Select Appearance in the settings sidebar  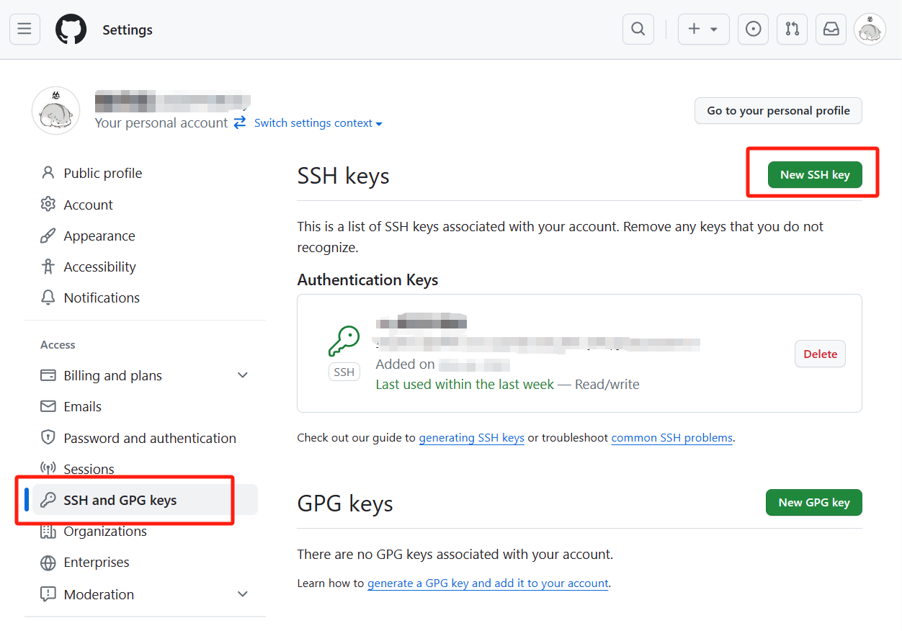pyautogui.click(x=99, y=236)
